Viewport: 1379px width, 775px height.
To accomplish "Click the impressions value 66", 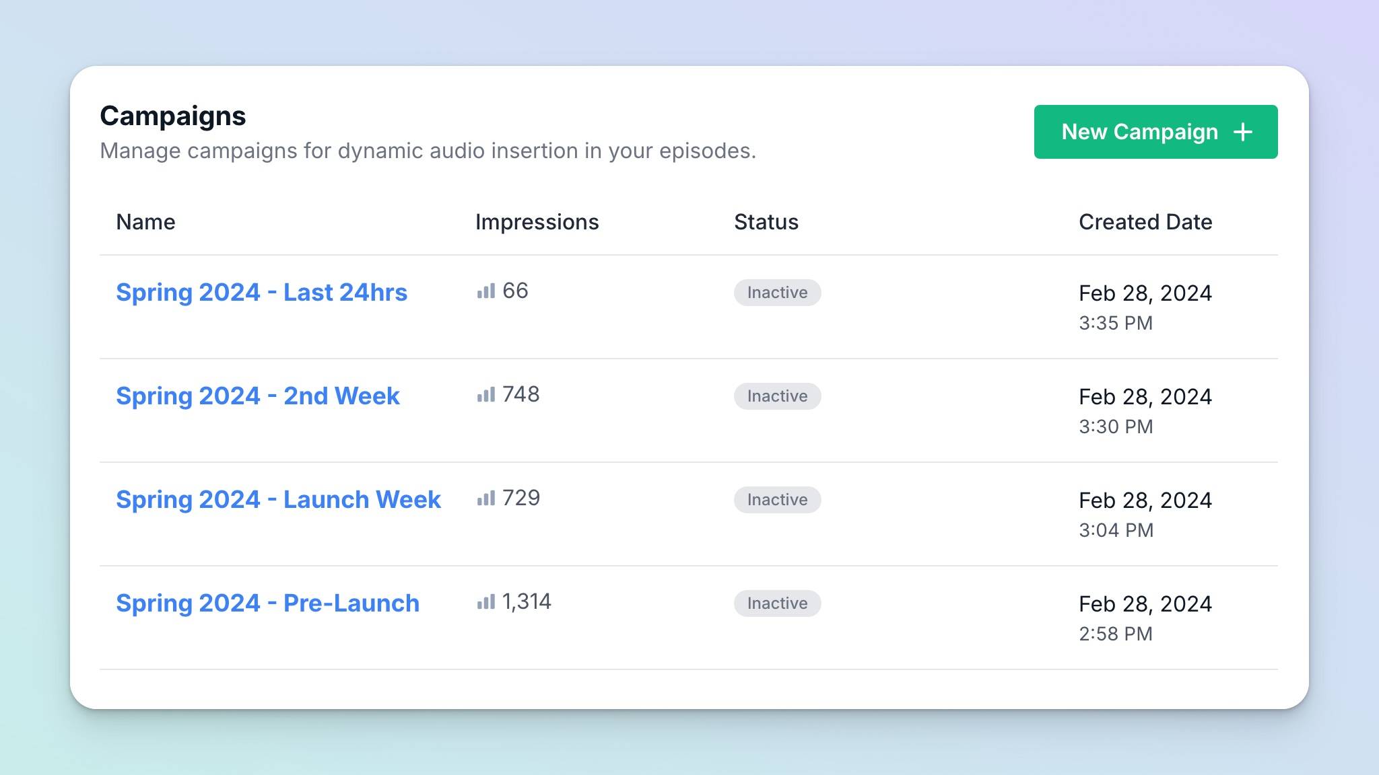I will click(x=515, y=291).
